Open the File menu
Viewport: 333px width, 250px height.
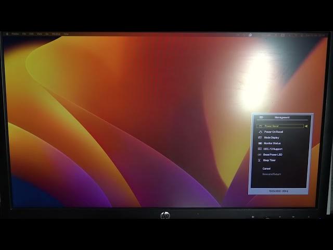coord(24,34)
